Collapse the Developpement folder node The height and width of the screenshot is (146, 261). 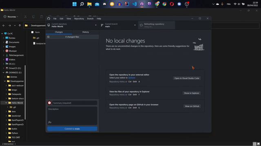pyautogui.click(x=5, y=81)
